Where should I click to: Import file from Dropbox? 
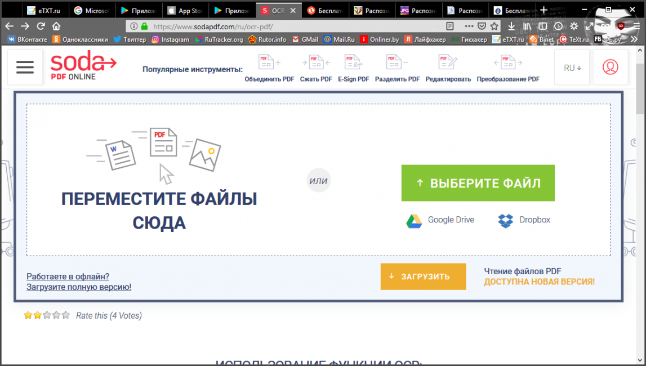[524, 220]
